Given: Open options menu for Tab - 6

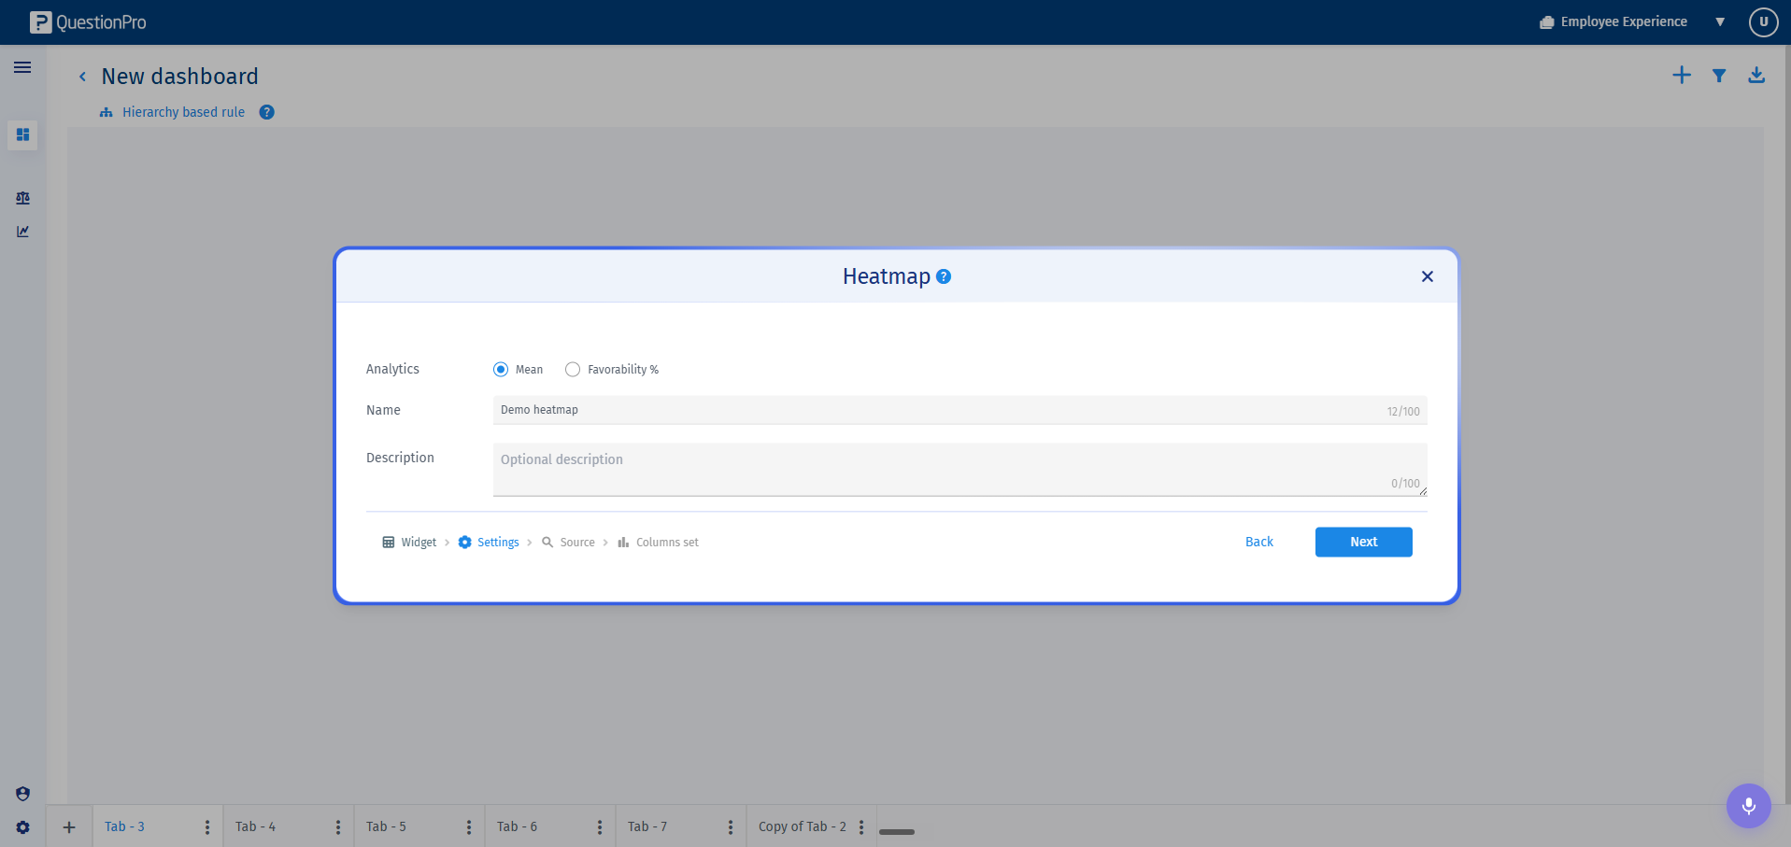Looking at the screenshot, I should (x=599, y=827).
